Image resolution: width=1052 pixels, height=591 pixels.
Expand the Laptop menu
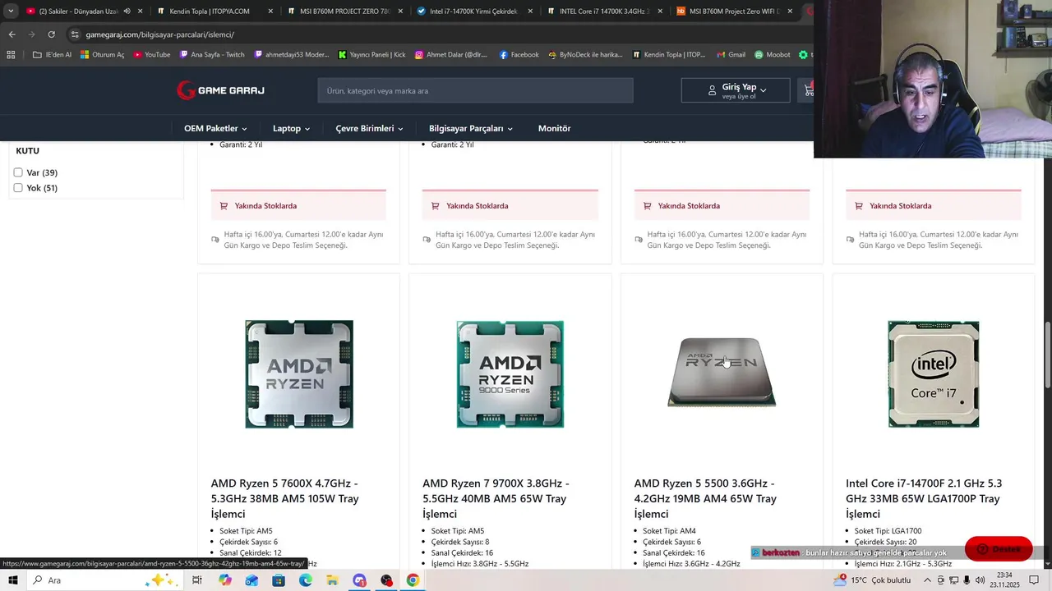click(x=291, y=128)
